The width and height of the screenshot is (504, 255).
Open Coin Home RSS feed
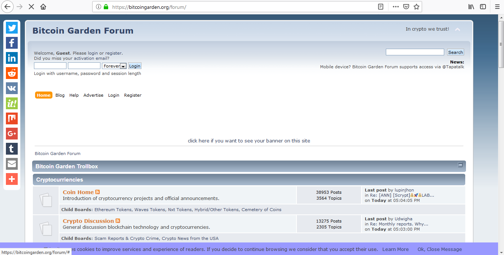pos(97,192)
